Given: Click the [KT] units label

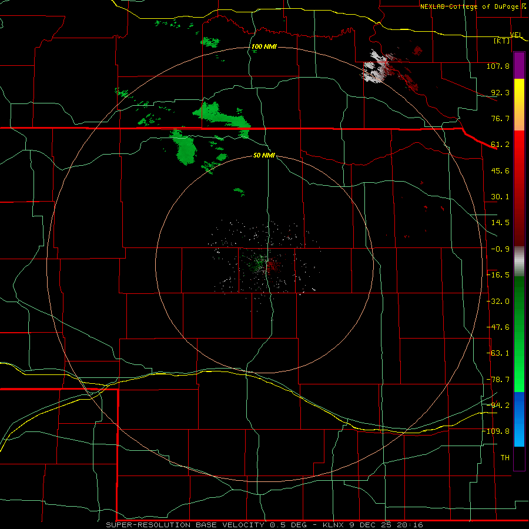Looking at the screenshot, I should coord(502,41).
